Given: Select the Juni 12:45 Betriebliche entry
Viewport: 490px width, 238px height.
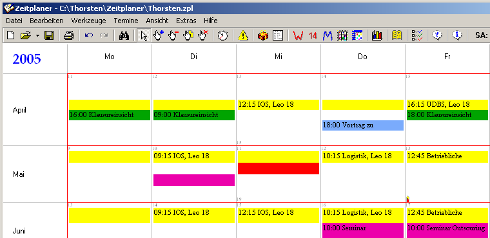Looking at the screenshot, I should (447, 215).
